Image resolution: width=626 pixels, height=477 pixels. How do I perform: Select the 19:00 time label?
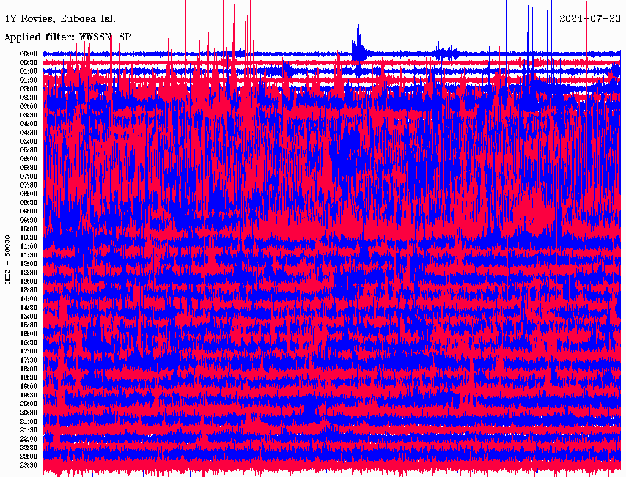(29, 386)
